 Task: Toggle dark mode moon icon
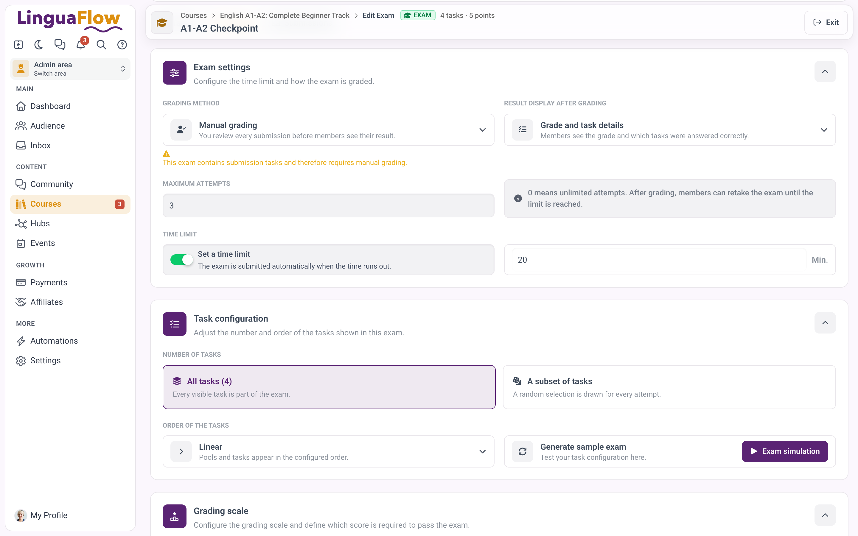coord(39,45)
